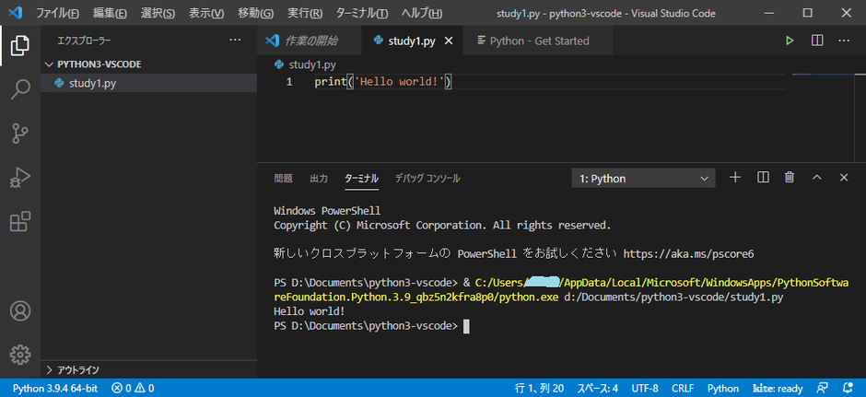Open the ファイル menu
Screen dimensions: 866x397
pyautogui.click(x=57, y=13)
